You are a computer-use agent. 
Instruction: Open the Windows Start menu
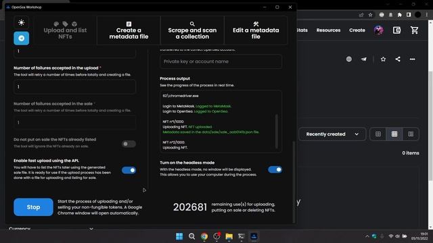pos(179,236)
